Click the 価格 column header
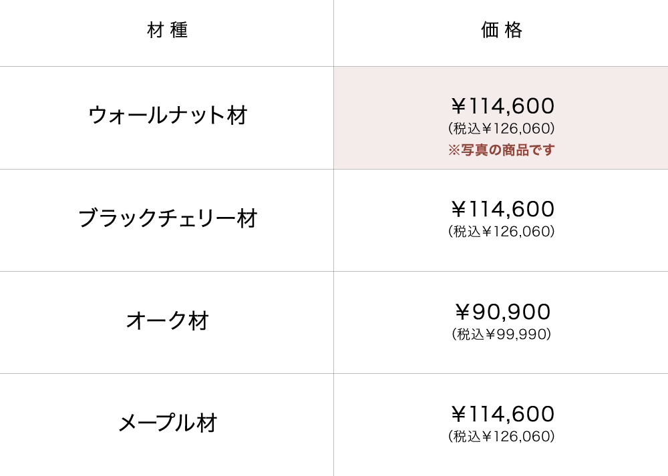The height and width of the screenshot is (476, 668). tap(501, 30)
